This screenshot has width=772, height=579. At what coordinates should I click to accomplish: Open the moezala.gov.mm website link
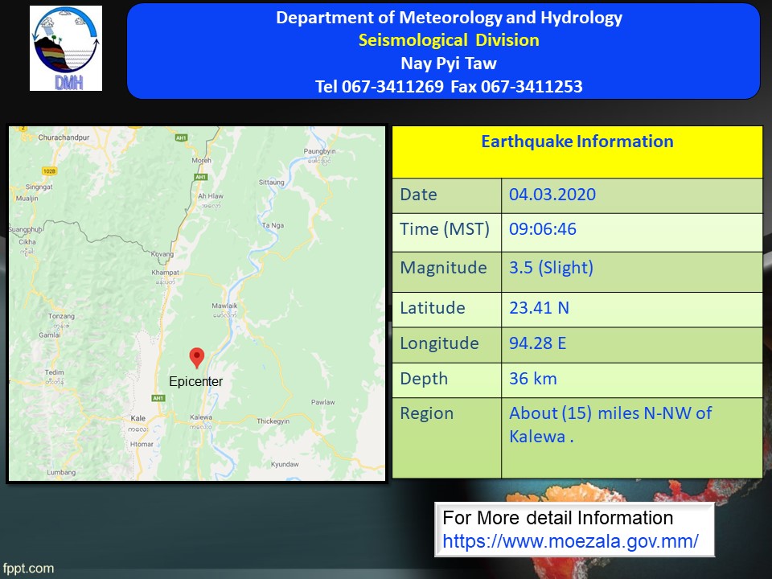click(x=570, y=541)
